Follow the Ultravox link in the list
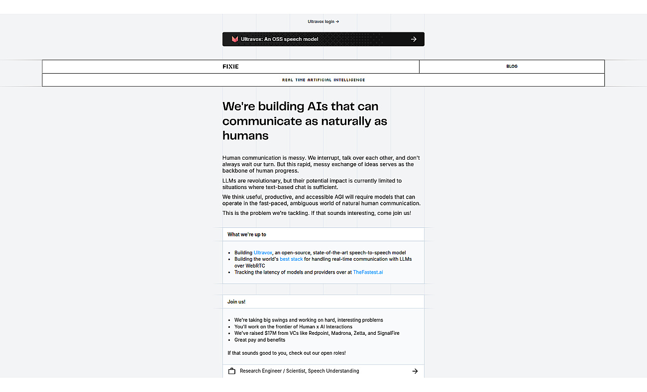Image resolution: width=647 pixels, height=392 pixels. [263, 253]
